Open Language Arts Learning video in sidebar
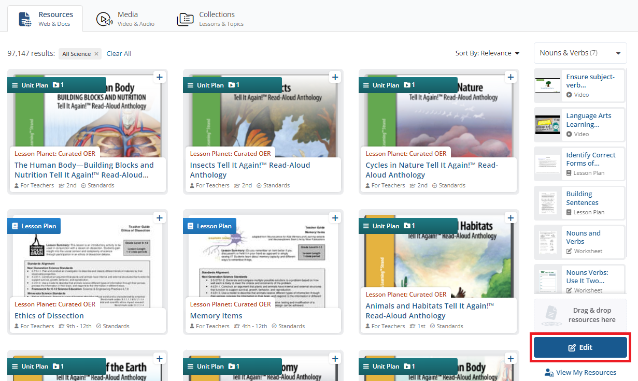Image resolution: width=638 pixels, height=381 pixels. pyautogui.click(x=589, y=120)
